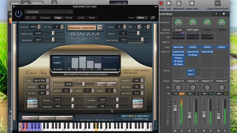Open the Untitled preset dropdown
The width and height of the screenshot is (237, 133).
point(49,12)
